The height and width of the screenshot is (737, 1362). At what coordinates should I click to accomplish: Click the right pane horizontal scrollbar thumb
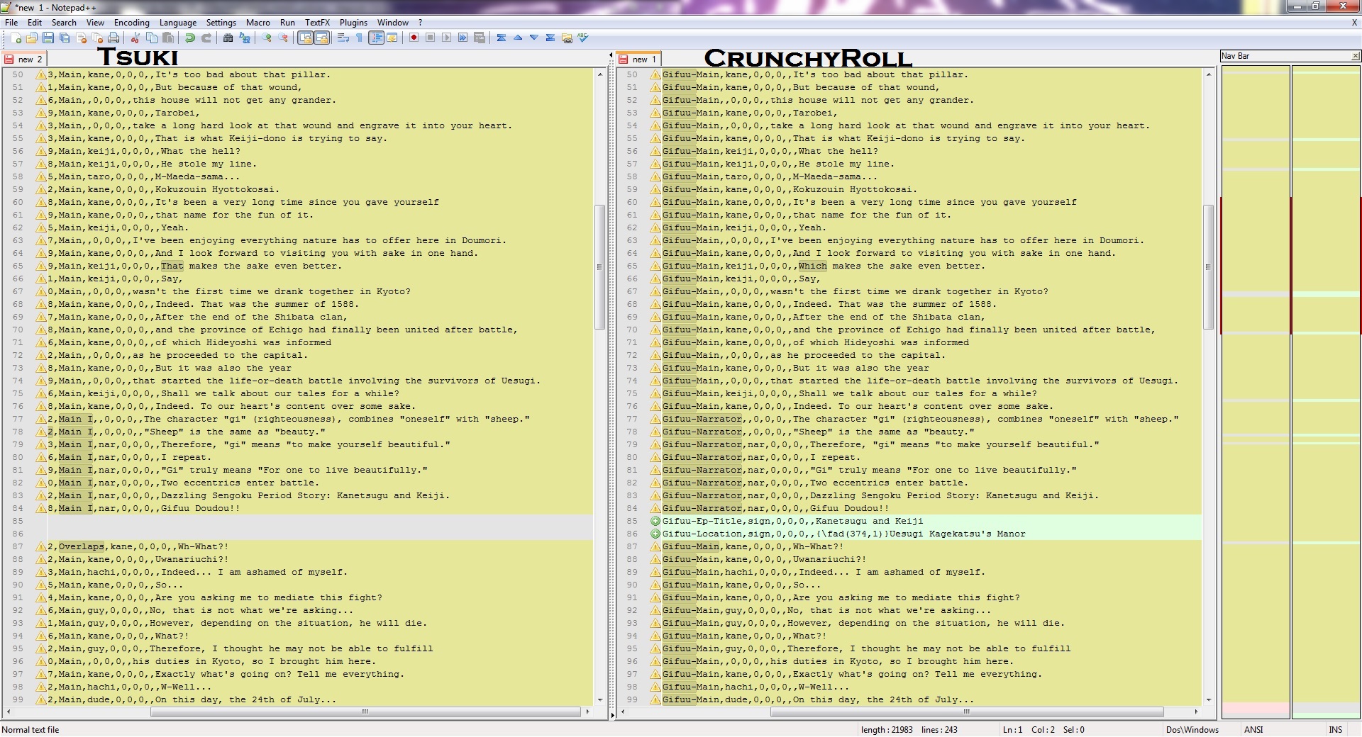coord(966,711)
